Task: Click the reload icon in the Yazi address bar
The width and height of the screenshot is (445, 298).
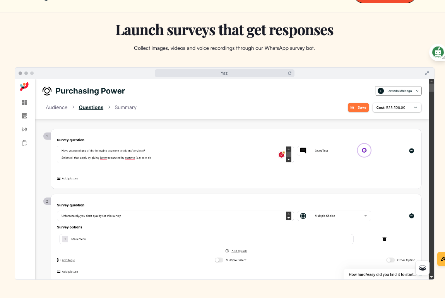Action: (x=289, y=73)
